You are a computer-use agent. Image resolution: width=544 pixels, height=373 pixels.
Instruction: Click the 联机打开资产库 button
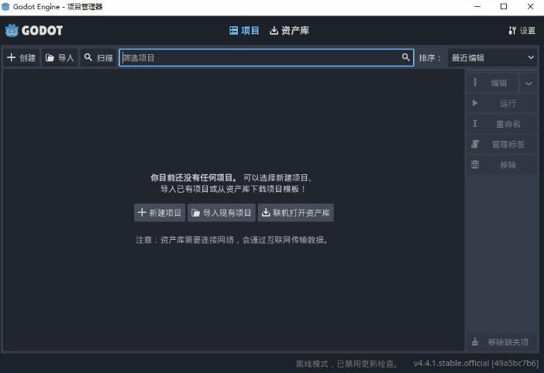click(x=296, y=212)
